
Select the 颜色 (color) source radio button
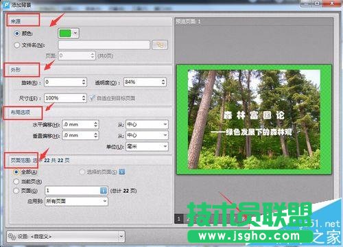coord(16,34)
